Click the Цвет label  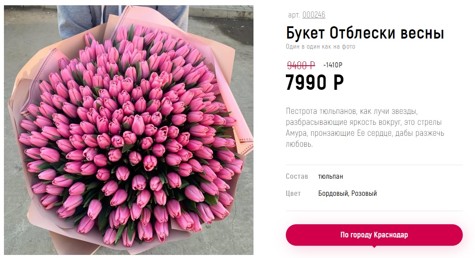[x=293, y=194]
